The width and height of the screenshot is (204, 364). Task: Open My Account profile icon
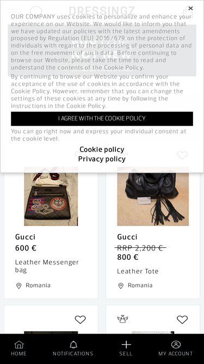pos(176,348)
